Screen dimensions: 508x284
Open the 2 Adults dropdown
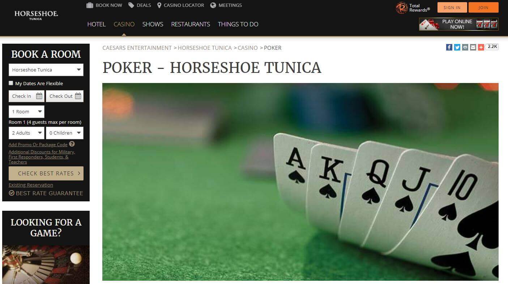pos(26,133)
